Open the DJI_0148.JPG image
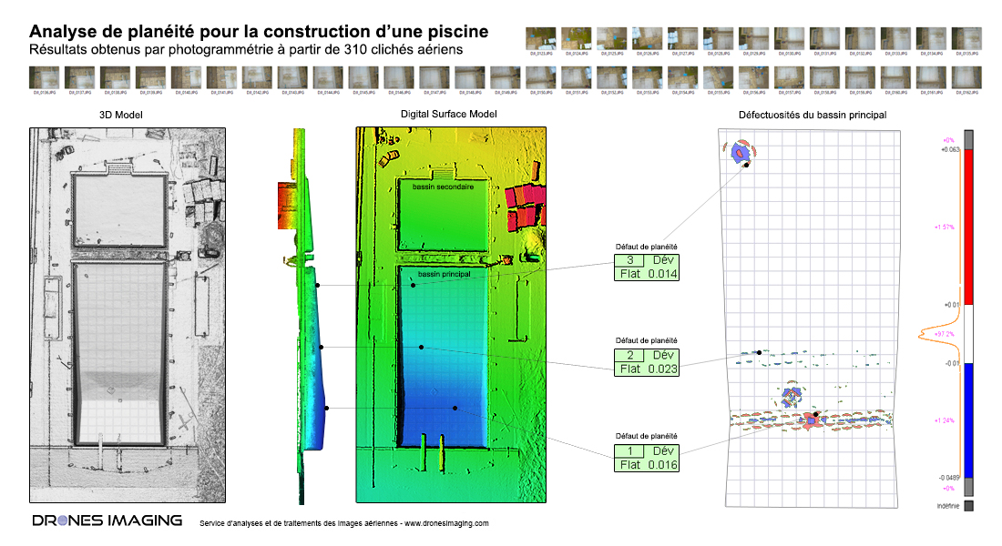The height and width of the screenshot is (546, 1002). click(x=470, y=77)
